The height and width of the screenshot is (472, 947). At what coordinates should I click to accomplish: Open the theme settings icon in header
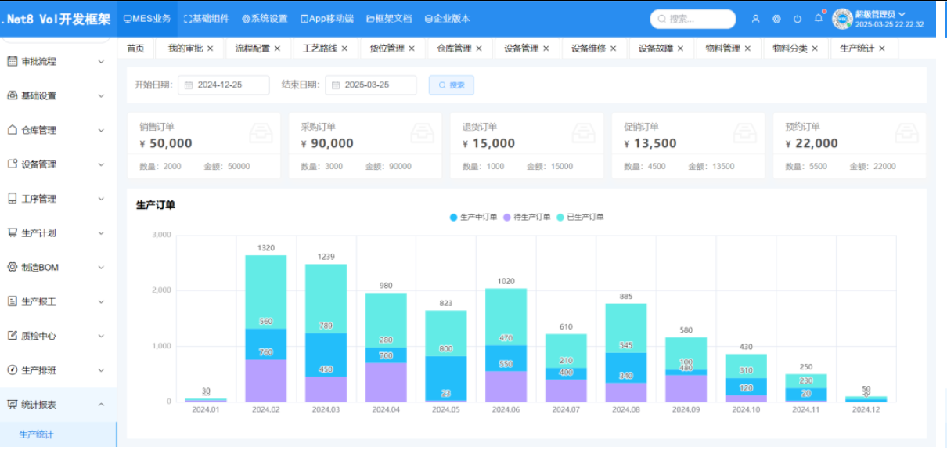tap(776, 19)
